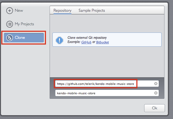173x119 pixels.
Task: Open the My Projects text label
Action: [x=24, y=24]
